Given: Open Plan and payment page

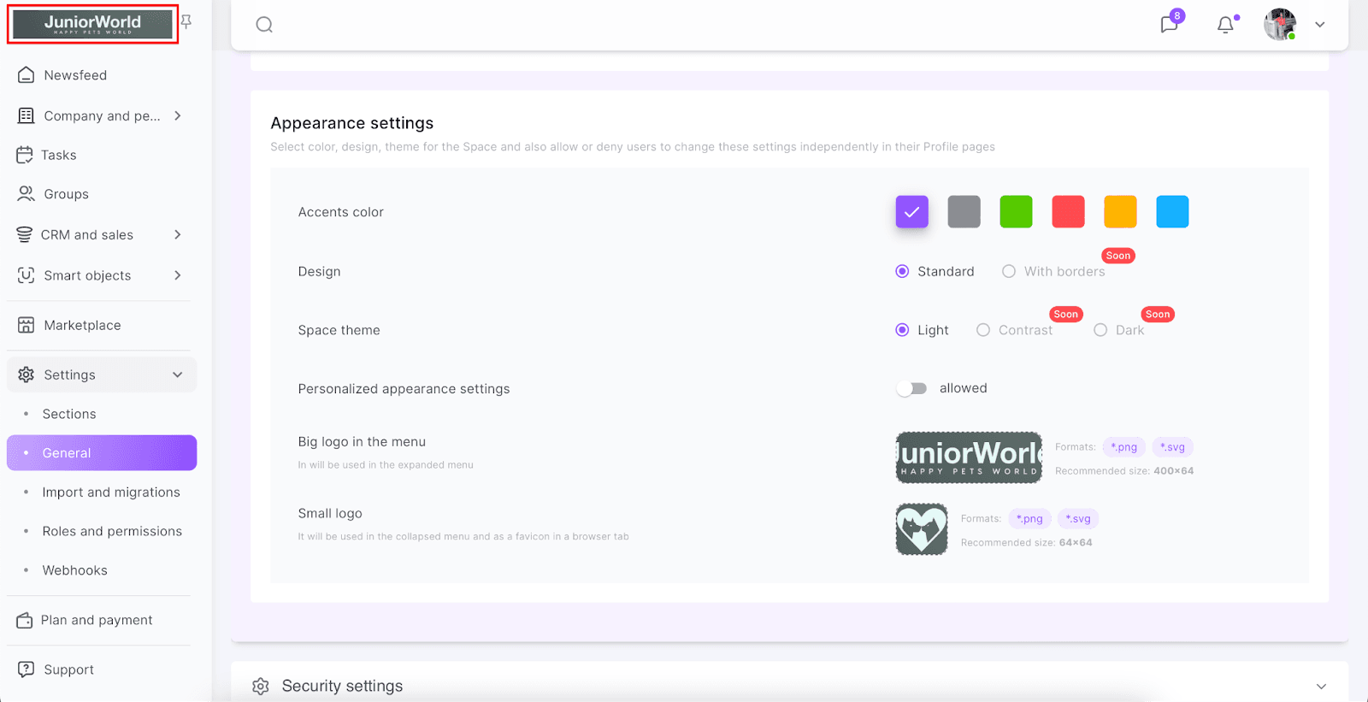Looking at the screenshot, I should 97,620.
